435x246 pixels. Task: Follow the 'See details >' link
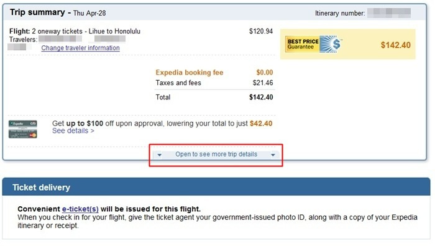point(73,130)
